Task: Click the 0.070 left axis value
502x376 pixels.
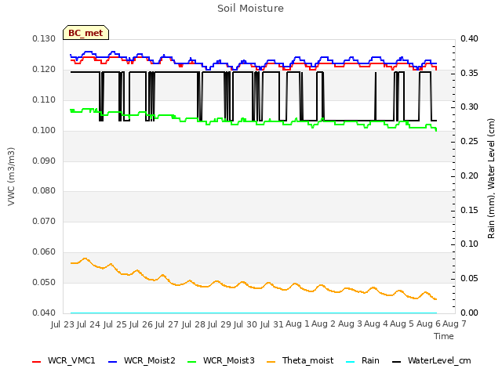Action: point(44,221)
